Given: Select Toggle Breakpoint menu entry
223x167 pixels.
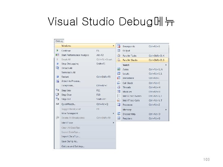Looking at the screenshot, I should (x=71, y=109).
